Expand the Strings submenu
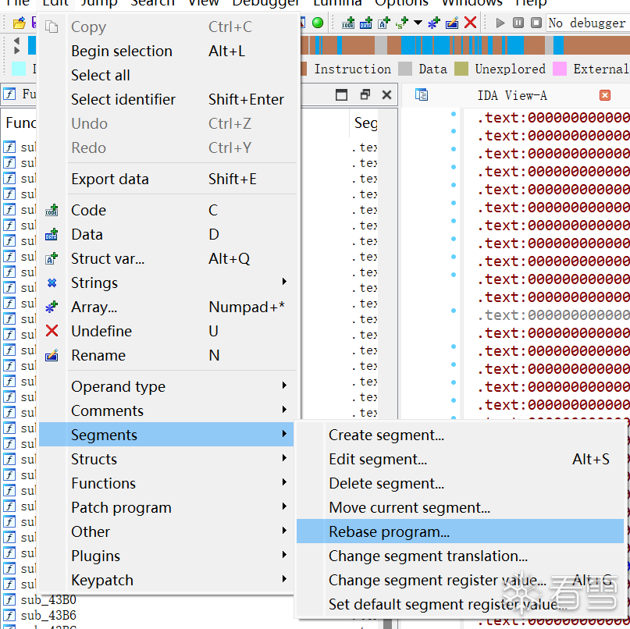The height and width of the screenshot is (629, 630). click(x=168, y=283)
